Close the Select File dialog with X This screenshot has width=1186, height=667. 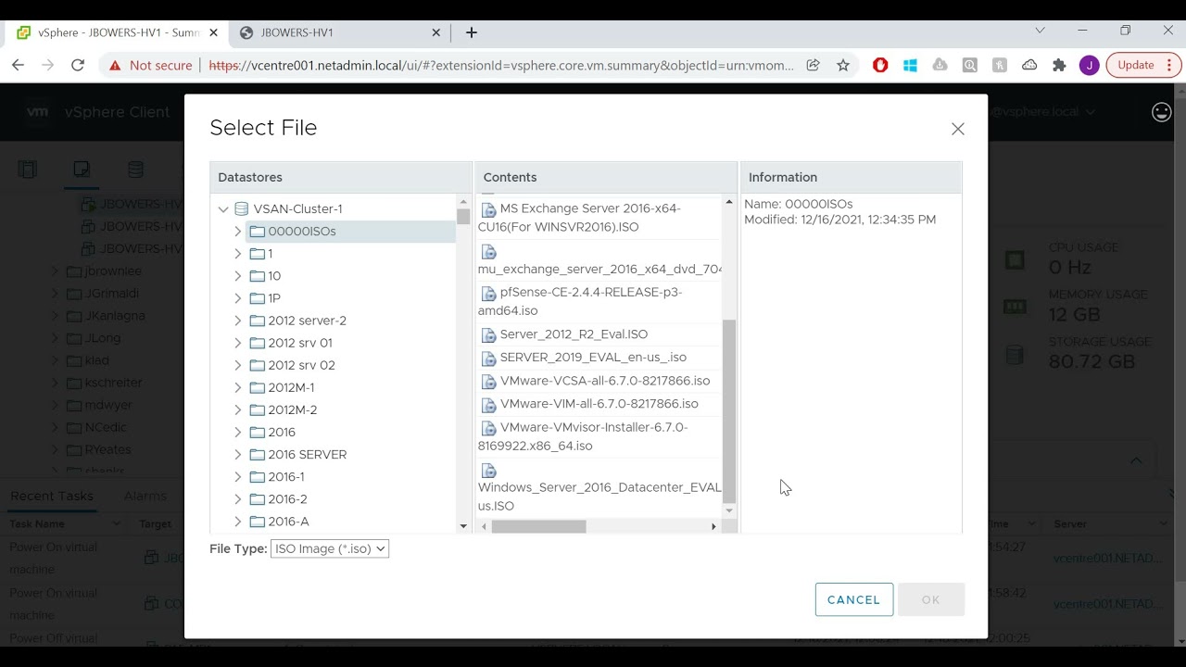pos(958,129)
